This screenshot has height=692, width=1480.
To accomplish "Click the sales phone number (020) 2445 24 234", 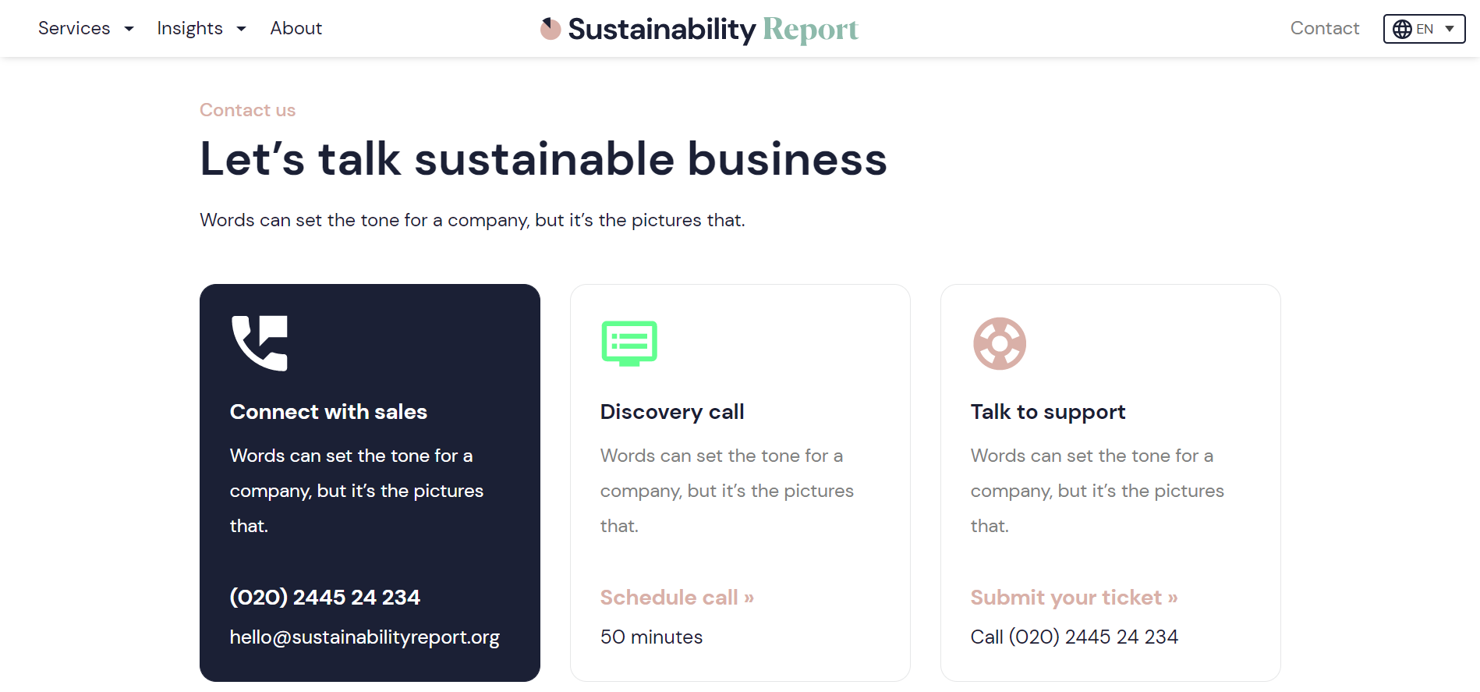I will coord(324,597).
